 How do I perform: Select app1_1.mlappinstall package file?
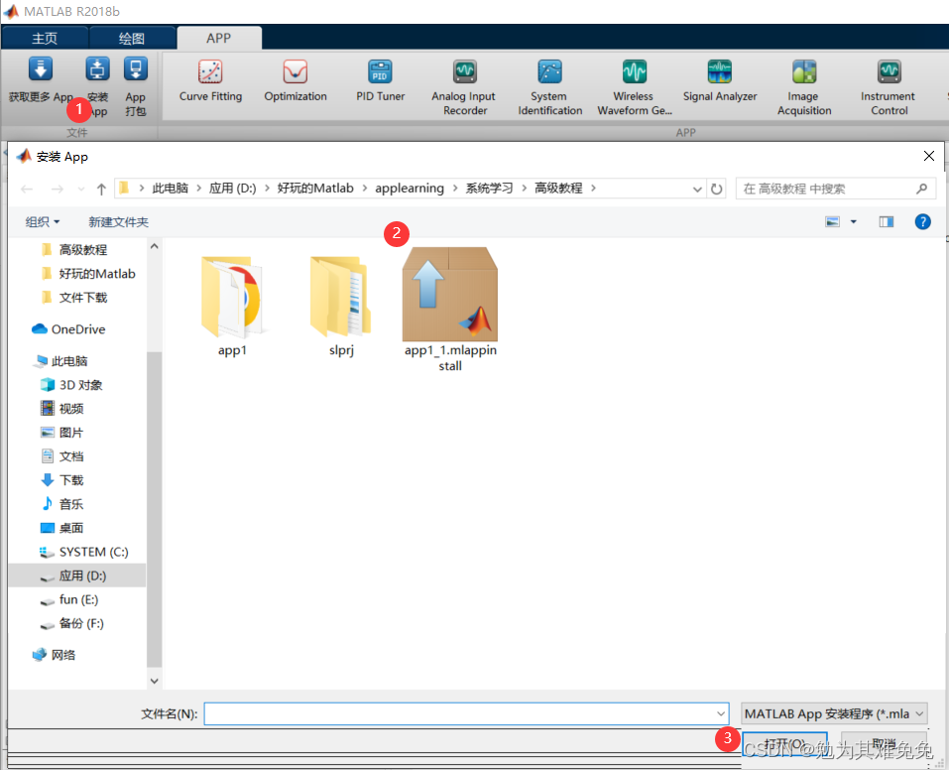click(450, 309)
